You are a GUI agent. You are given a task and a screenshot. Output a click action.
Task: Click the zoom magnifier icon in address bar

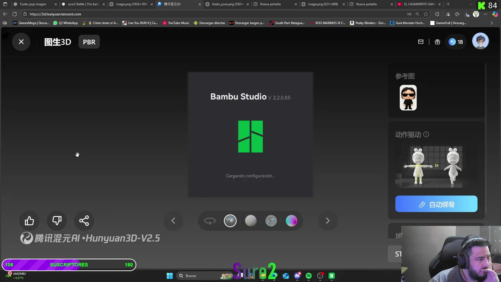417,14
